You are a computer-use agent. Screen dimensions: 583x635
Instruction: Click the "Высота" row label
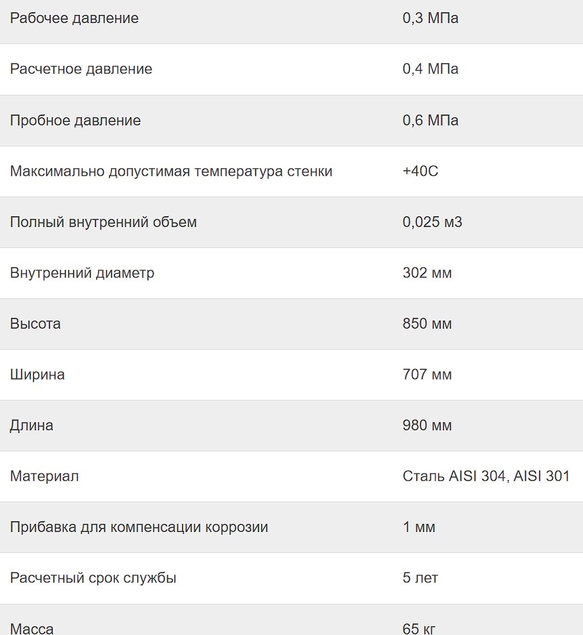35,324
